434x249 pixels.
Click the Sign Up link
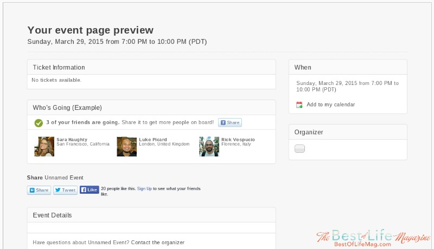pos(144,188)
